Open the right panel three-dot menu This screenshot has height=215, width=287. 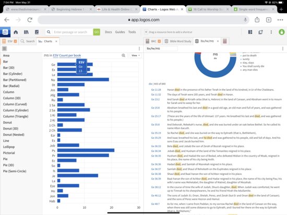283,49
